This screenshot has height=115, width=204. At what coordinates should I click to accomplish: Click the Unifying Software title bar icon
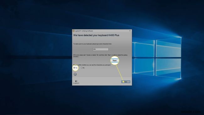pos(73,31)
